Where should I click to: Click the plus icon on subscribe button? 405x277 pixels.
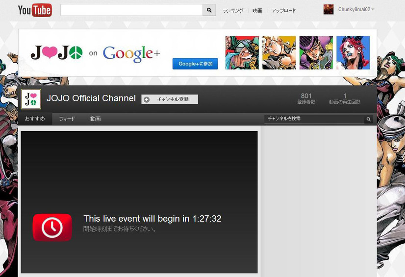pyautogui.click(x=147, y=99)
